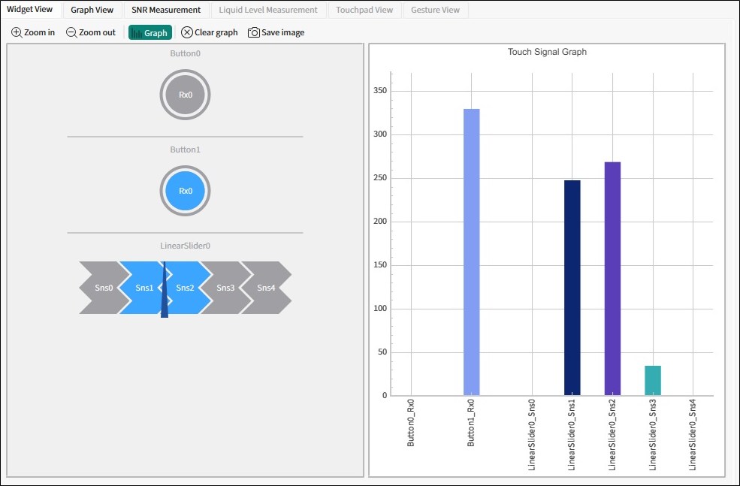The height and width of the screenshot is (486, 740).
Task: Click the Sns4 slider segment
Action: click(x=267, y=288)
